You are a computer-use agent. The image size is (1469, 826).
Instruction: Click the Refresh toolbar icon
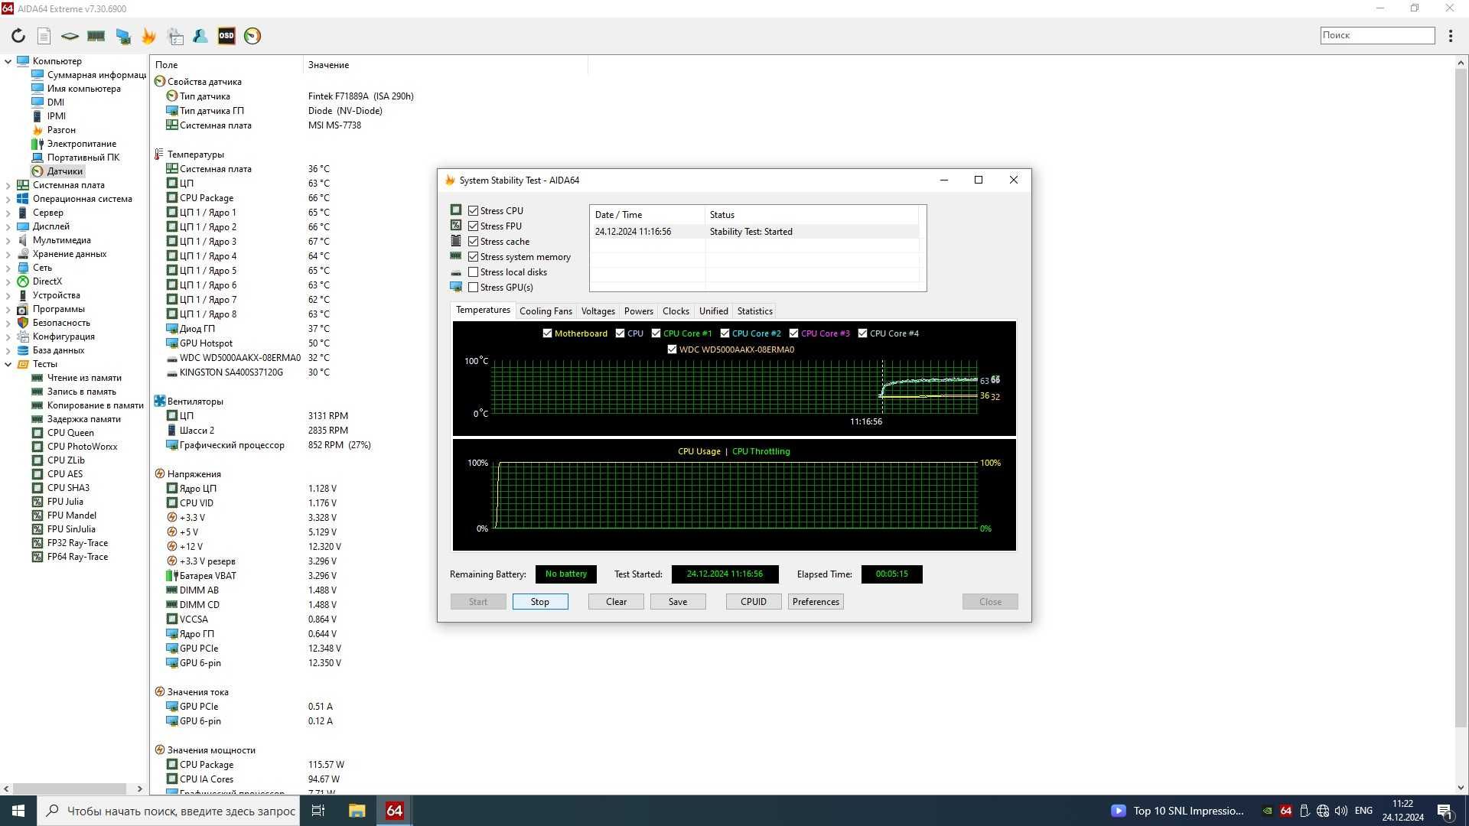point(18,36)
